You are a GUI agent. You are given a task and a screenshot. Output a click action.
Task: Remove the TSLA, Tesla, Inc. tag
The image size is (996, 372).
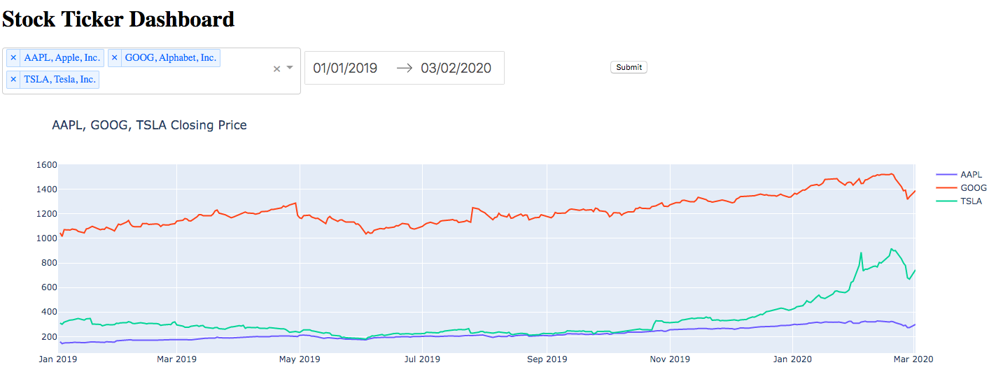(x=13, y=80)
